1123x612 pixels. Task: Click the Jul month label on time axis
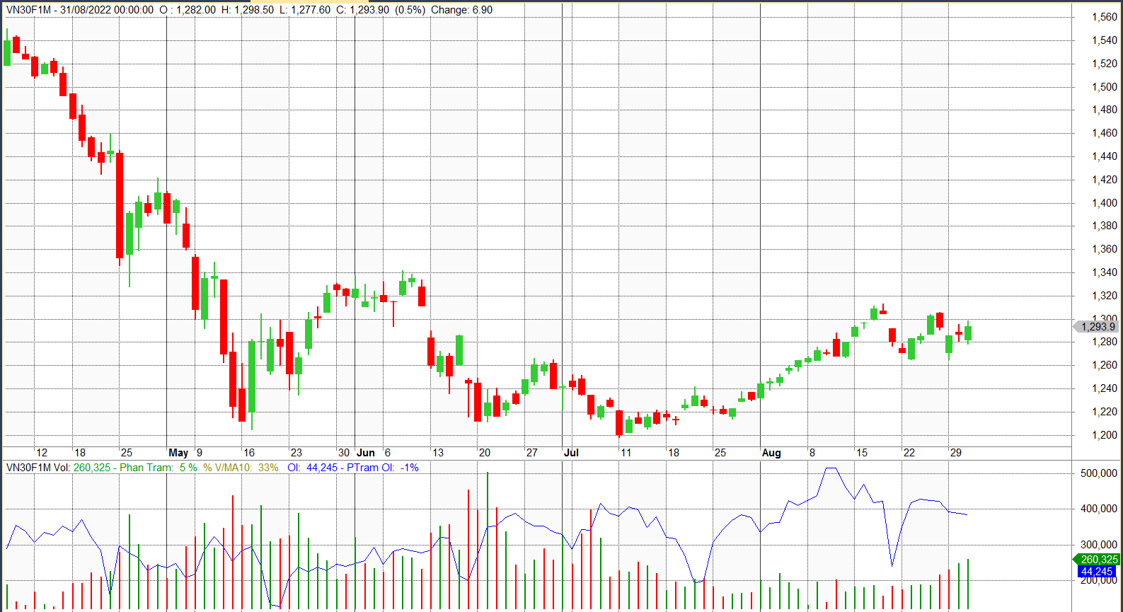tap(571, 453)
